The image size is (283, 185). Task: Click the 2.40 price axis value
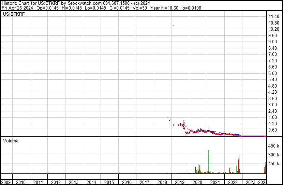[x=272, y=111]
